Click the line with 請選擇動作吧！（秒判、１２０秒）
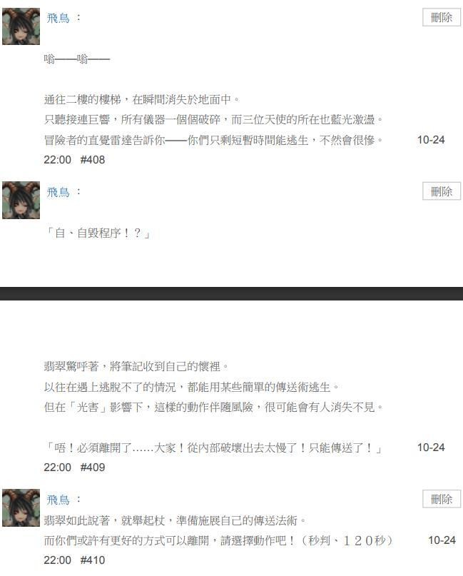Viewport: 463px width, 576px height. click(219, 540)
